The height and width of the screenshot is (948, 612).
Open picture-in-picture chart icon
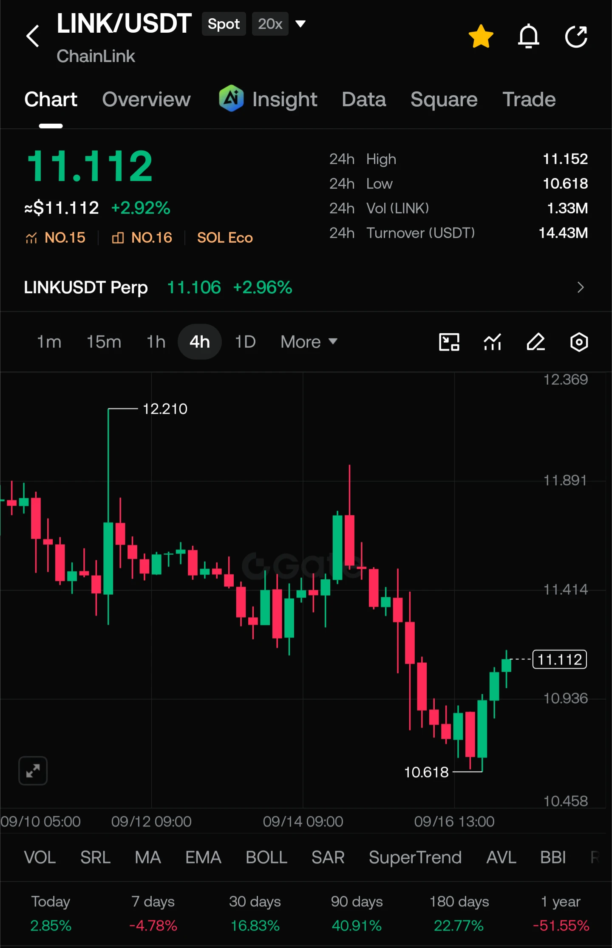pos(449,342)
